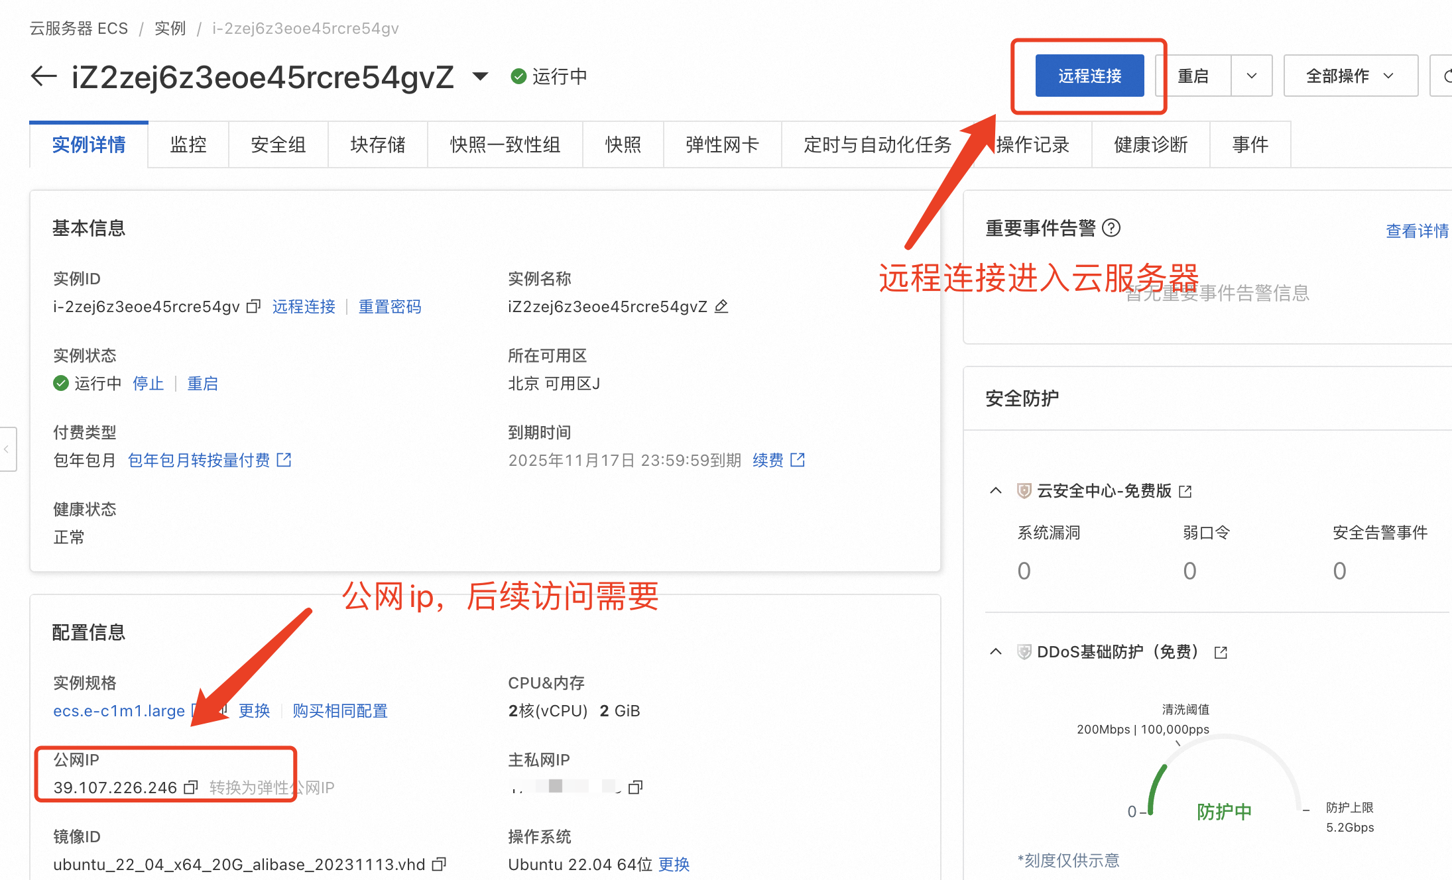Image resolution: width=1452 pixels, height=880 pixels.
Task: Copy the public IP 39.107.226.246
Action: 191,787
